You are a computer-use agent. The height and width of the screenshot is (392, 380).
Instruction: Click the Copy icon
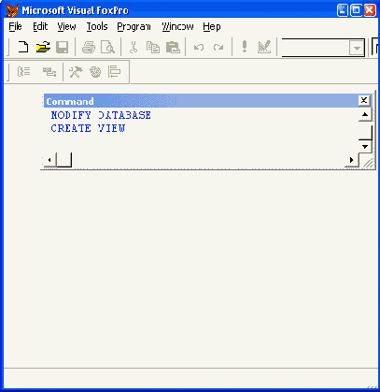(x=153, y=48)
